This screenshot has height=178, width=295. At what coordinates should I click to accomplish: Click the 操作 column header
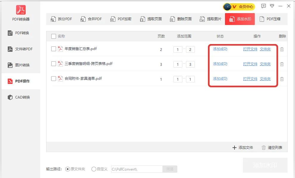point(257,36)
